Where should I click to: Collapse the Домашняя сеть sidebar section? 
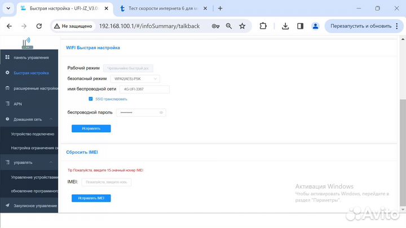pyautogui.click(x=51, y=119)
